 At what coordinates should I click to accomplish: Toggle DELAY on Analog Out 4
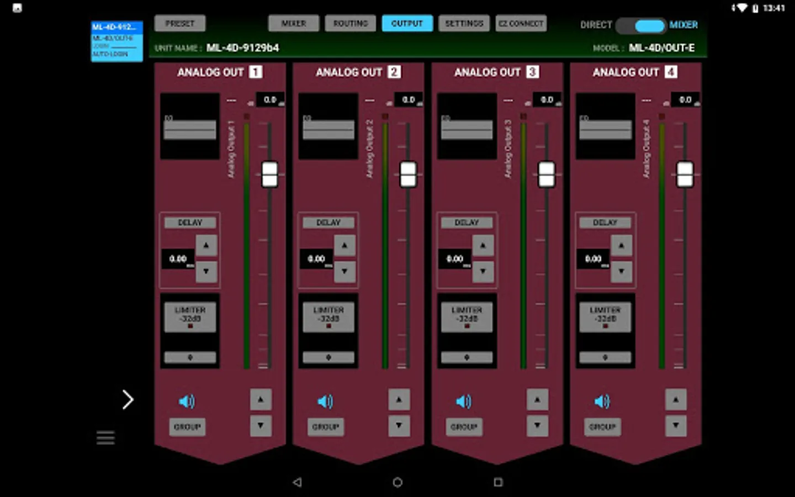coord(606,223)
